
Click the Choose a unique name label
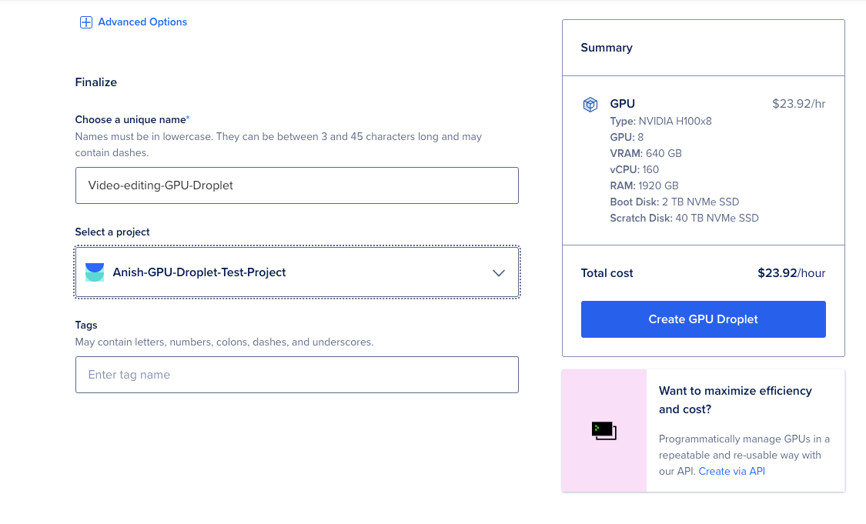point(132,119)
